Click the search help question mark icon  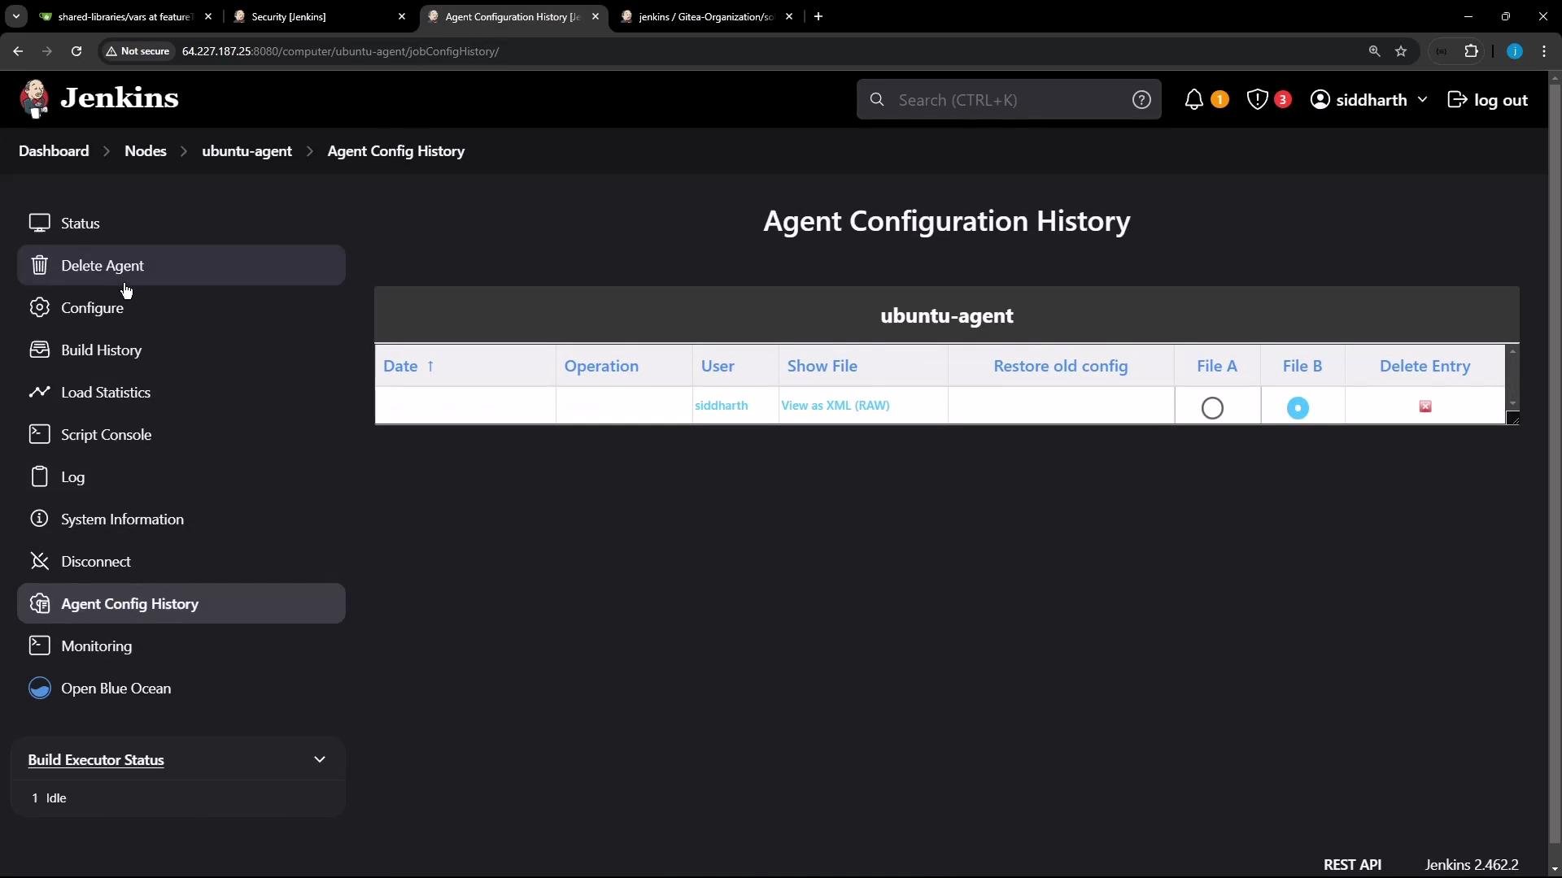click(1141, 99)
